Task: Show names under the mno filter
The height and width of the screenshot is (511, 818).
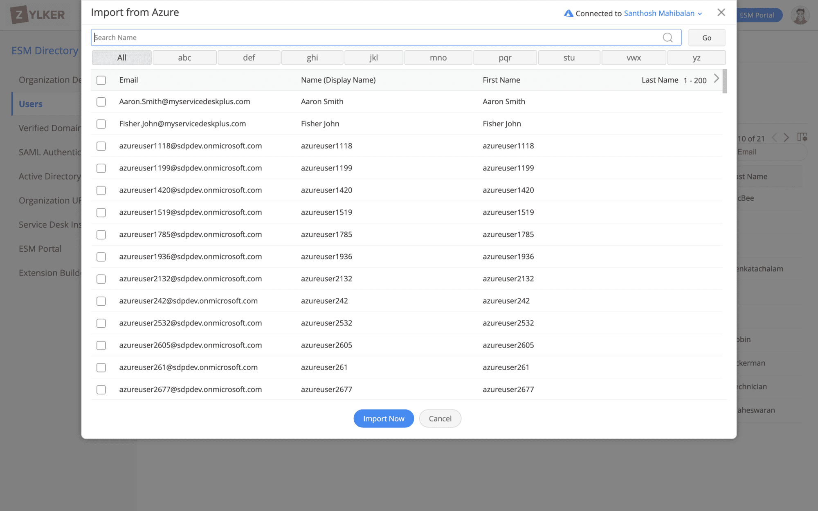Action: (438, 58)
